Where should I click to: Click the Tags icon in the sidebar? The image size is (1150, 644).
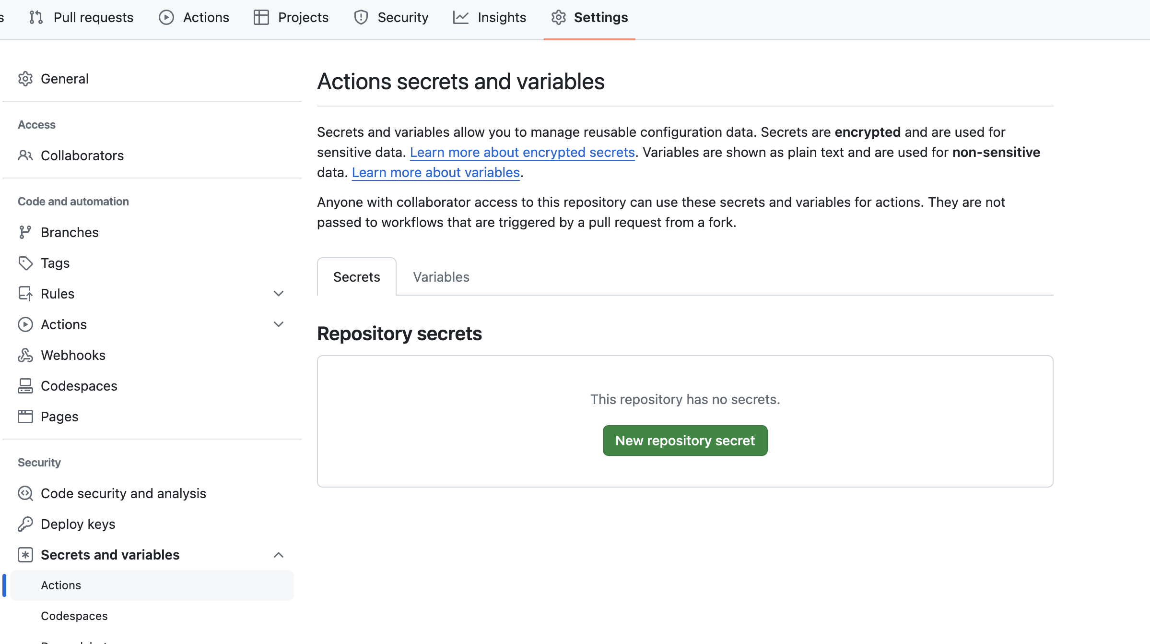(25, 262)
